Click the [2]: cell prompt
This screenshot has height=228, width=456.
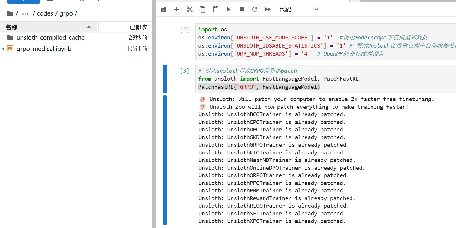tap(186, 30)
